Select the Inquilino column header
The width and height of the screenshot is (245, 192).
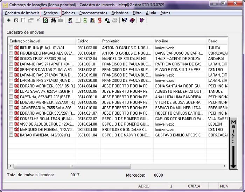[x=162, y=41]
